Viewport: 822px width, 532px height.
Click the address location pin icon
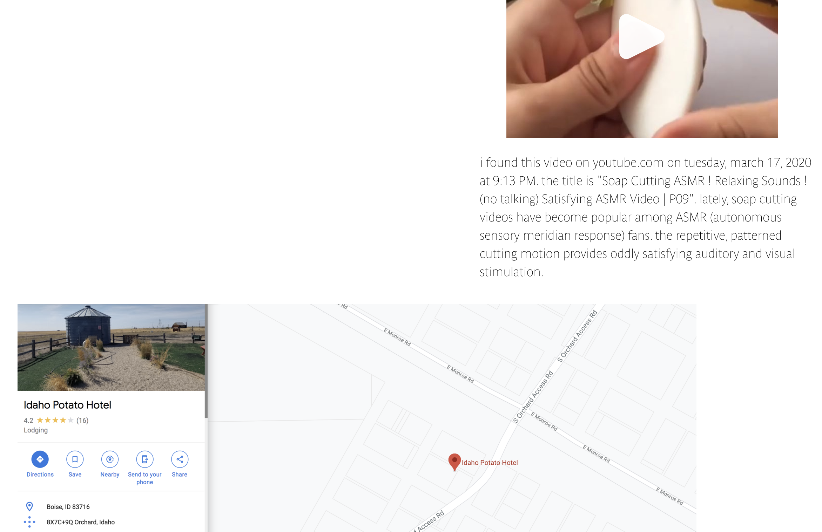pos(29,506)
